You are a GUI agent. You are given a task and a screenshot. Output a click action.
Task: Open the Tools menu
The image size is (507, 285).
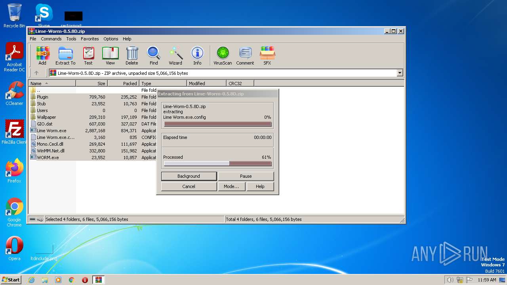71,39
